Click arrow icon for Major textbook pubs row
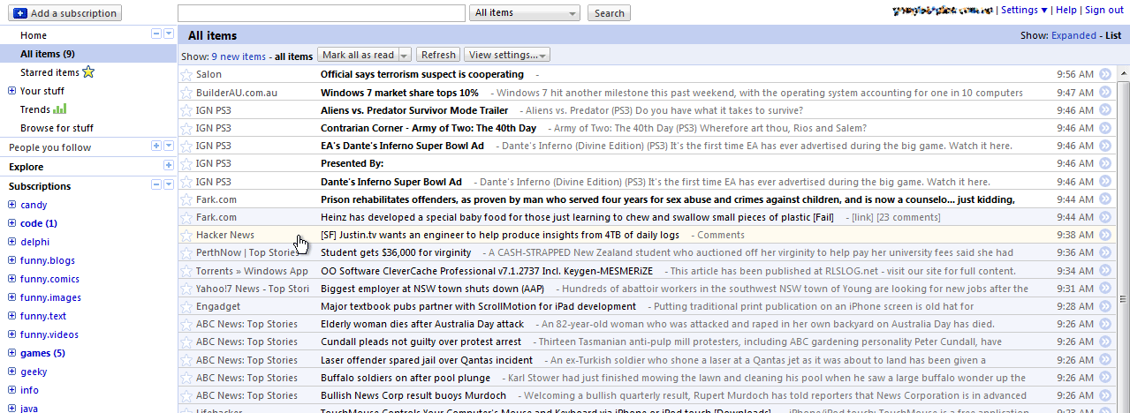The width and height of the screenshot is (1130, 413). [x=1105, y=306]
